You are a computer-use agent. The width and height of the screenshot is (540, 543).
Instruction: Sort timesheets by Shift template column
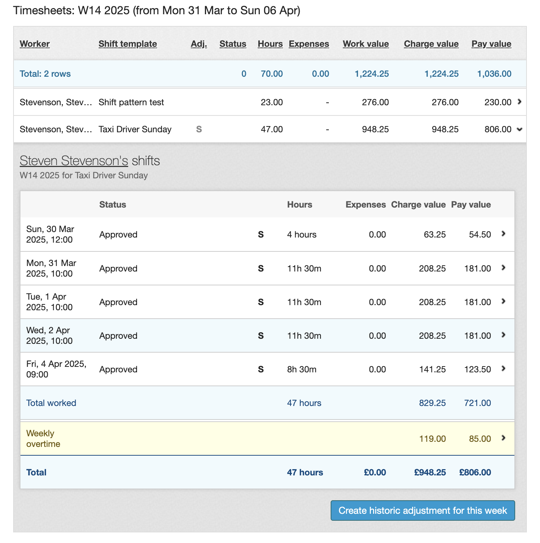point(128,44)
